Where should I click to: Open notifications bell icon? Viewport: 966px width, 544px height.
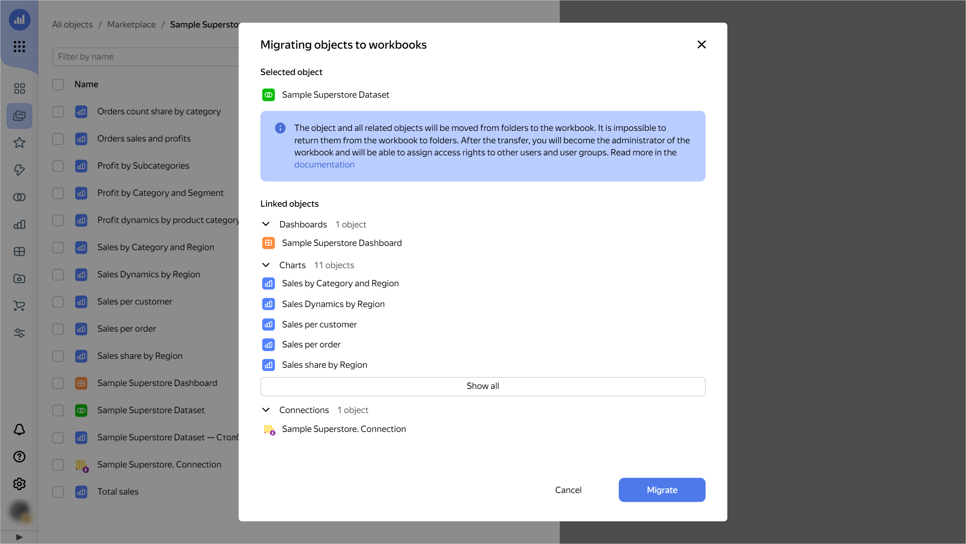[19, 430]
